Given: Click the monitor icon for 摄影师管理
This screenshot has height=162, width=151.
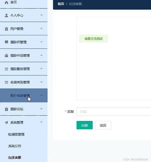Looking at the screenshot, I should coord(6,42).
